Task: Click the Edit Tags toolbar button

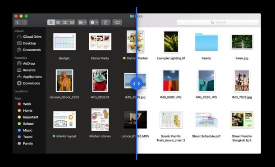Action: point(117,22)
